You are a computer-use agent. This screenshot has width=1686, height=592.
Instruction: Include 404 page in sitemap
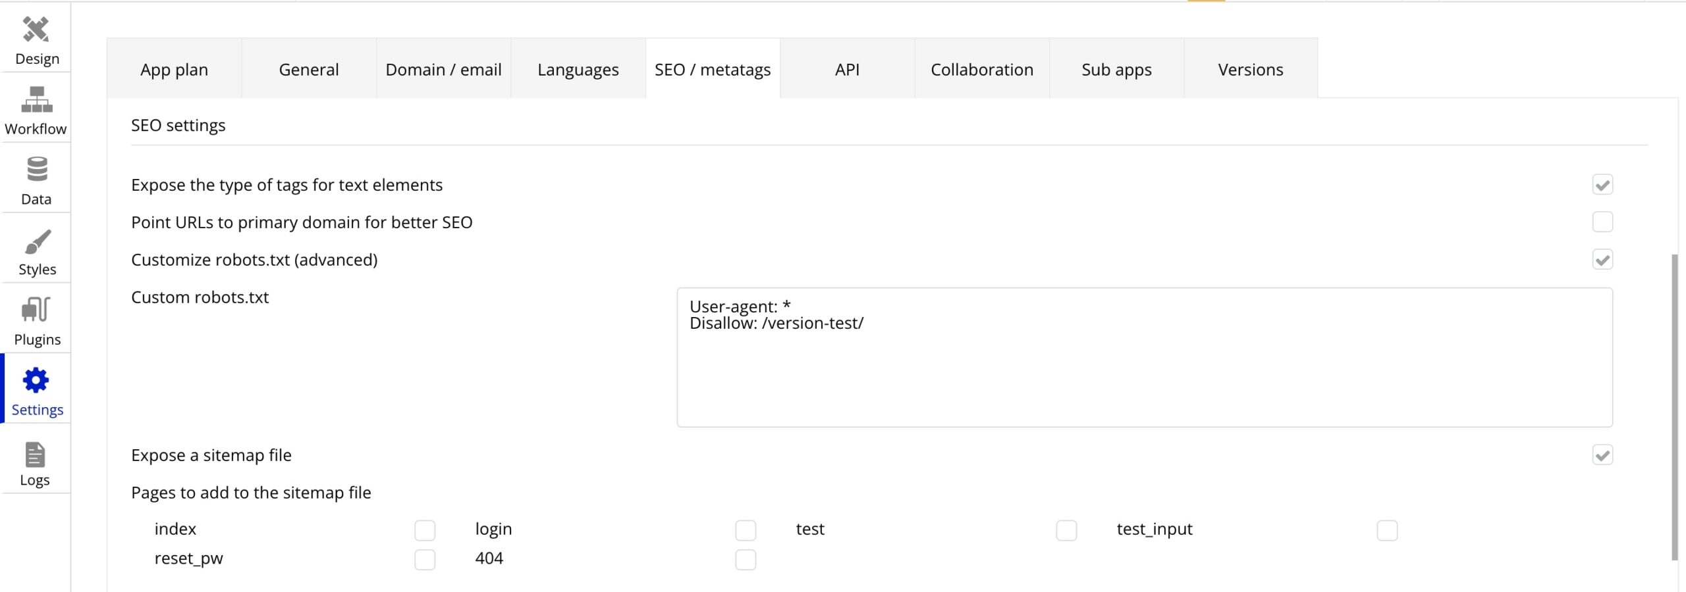pos(746,560)
